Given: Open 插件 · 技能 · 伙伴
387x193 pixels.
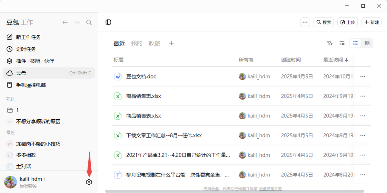Looking at the screenshot, I should [49, 61].
